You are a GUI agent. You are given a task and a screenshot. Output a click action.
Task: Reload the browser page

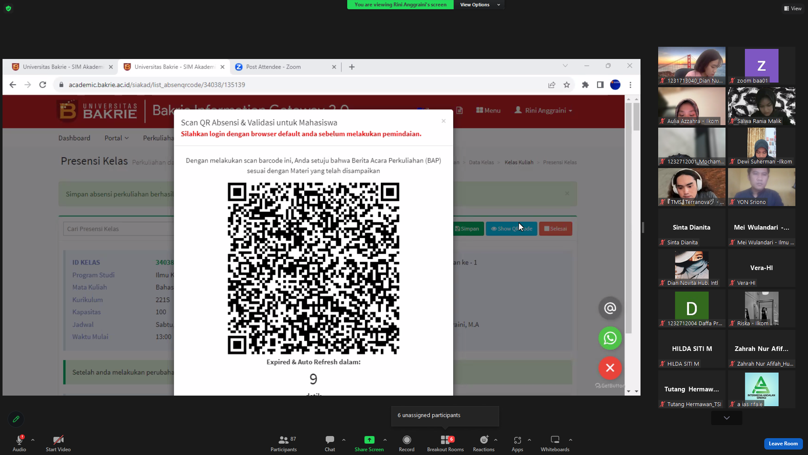tap(43, 85)
